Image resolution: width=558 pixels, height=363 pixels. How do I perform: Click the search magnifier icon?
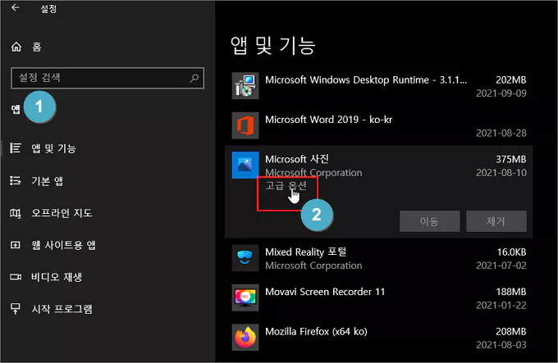[194, 78]
